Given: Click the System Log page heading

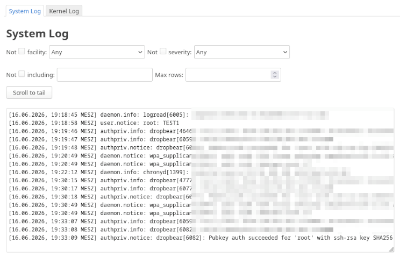Looking at the screenshot, I should pos(37,34).
